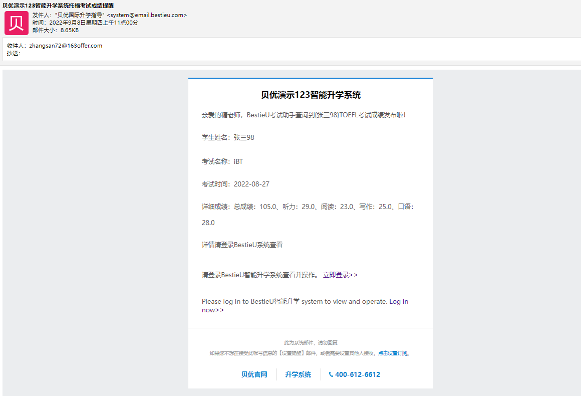The image size is (581, 396).
Task: Click the sender address system@email.bestieu.com
Action: 147,15
